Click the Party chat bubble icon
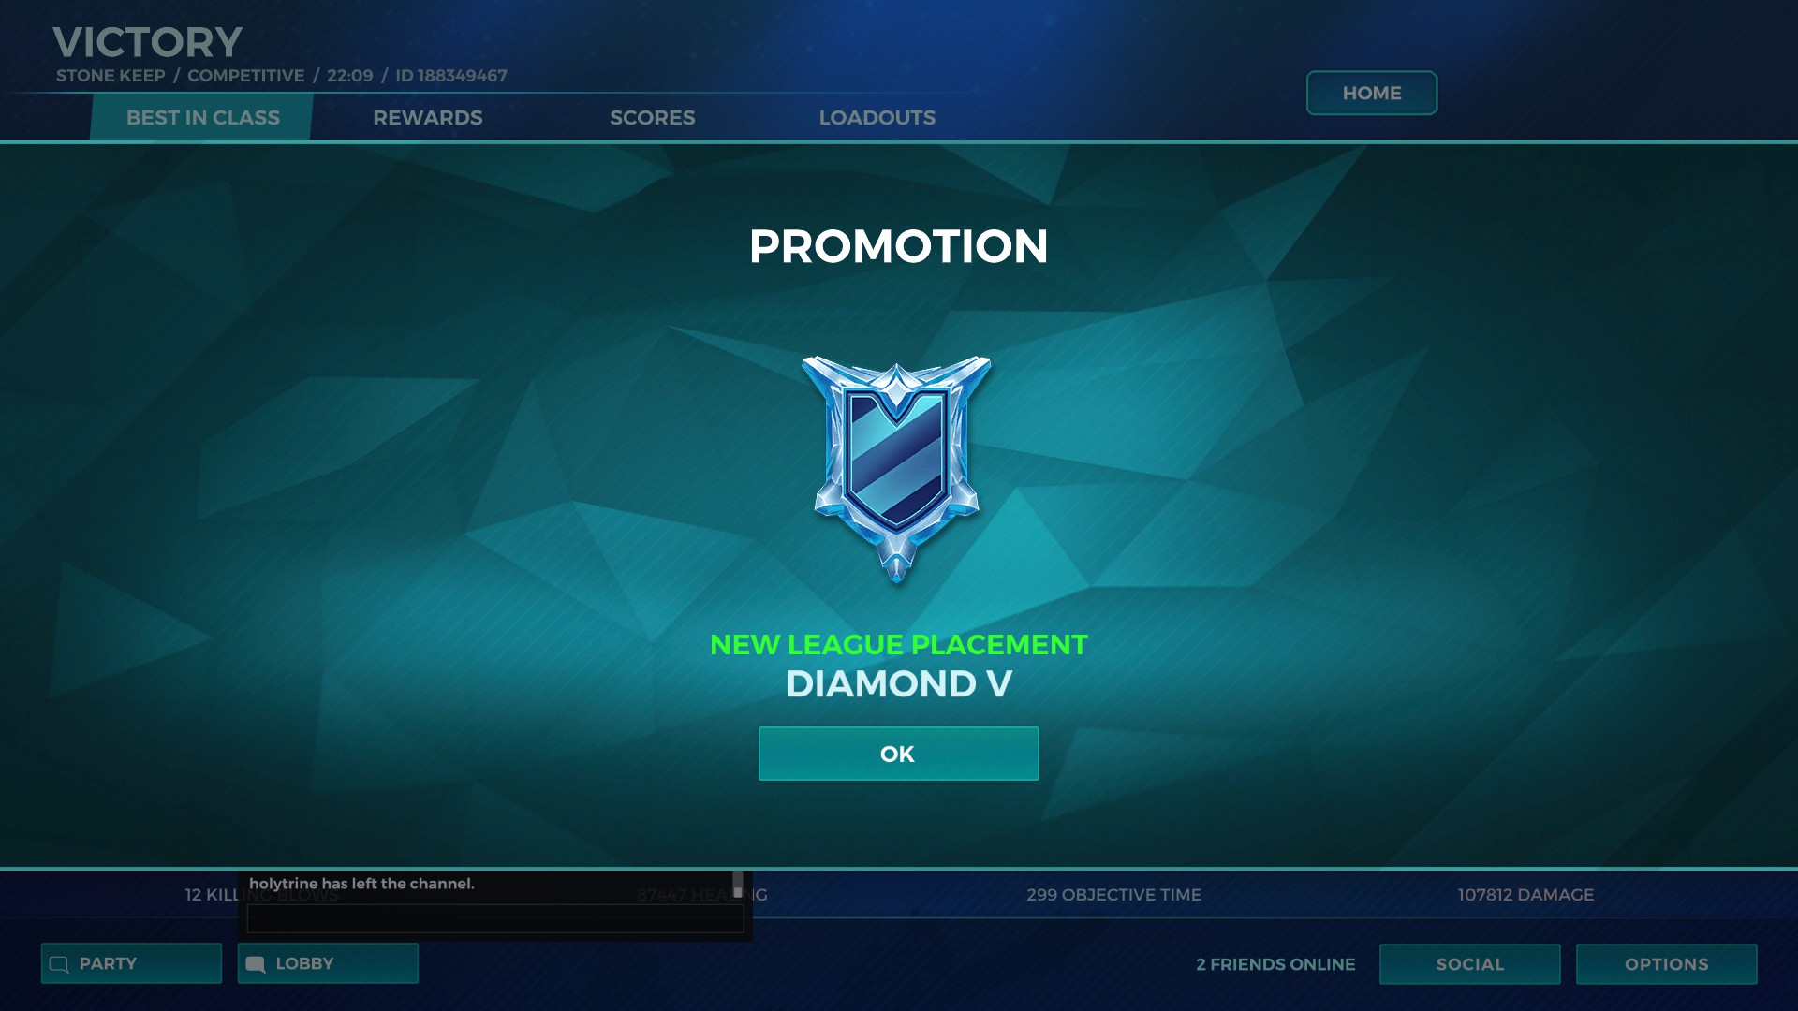 [59, 964]
